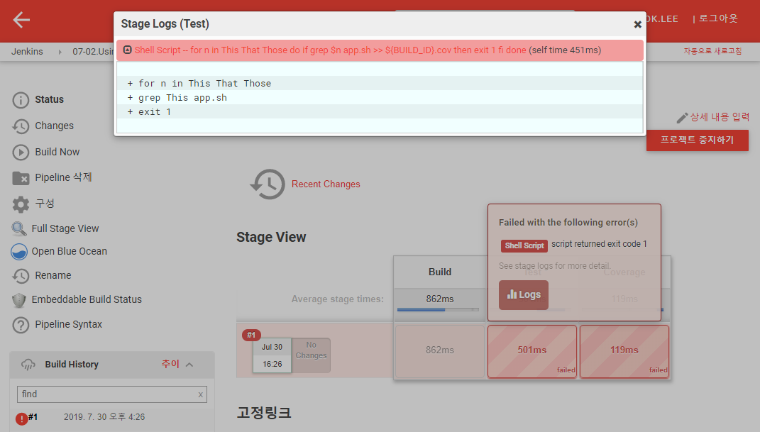Viewport: 760px width, 432px height.
Task: Collapse the Shell Script log step
Action: 127,50
